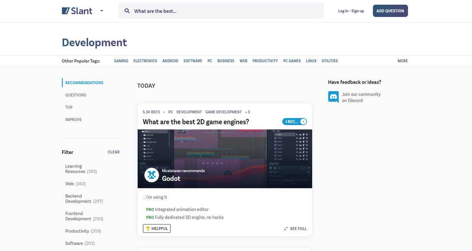Open the PC GAMES tag

click(292, 61)
